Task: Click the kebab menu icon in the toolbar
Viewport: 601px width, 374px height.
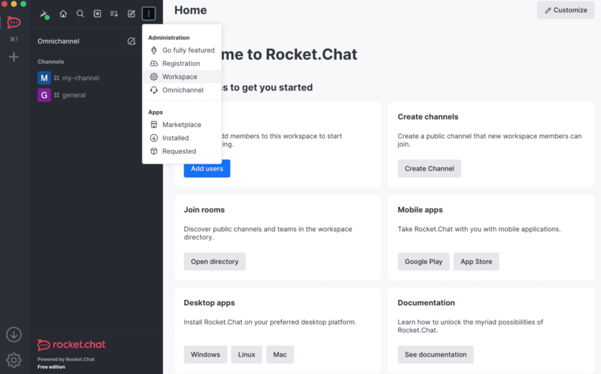Action: 148,13
